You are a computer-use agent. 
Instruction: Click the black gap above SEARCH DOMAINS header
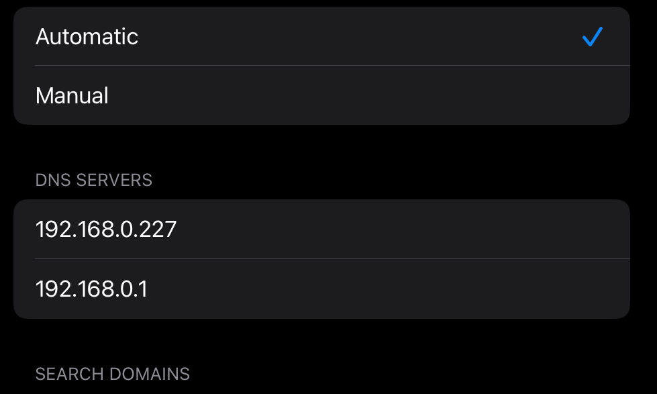tap(322, 341)
